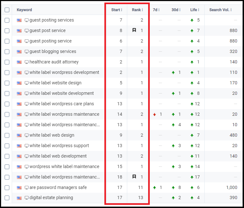Click the US flag icon for digital estate planning

click(19, 198)
